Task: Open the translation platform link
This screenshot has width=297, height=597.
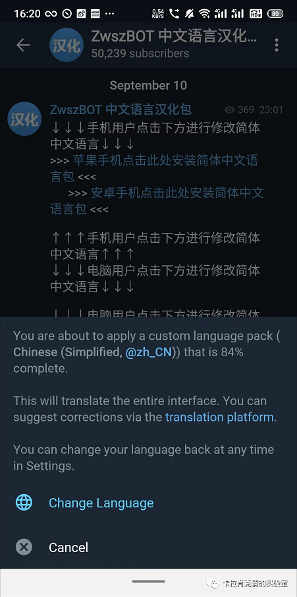Action: point(219,417)
